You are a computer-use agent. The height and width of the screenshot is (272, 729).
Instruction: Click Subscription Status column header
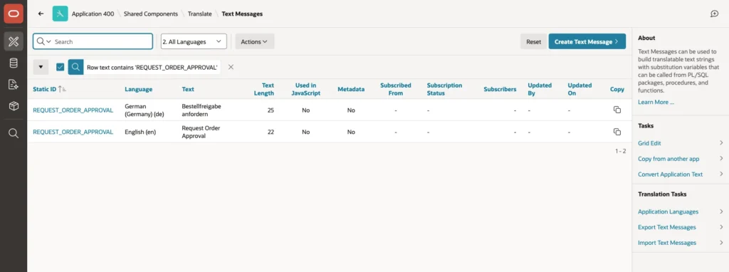pyautogui.click(x=444, y=89)
